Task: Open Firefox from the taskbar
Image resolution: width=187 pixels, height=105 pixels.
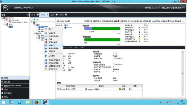Action: [x=37, y=102]
